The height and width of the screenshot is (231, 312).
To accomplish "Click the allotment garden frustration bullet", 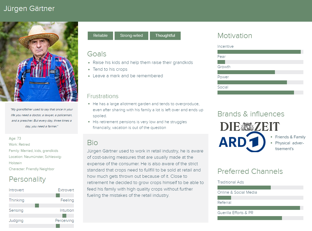I will point(148,110).
